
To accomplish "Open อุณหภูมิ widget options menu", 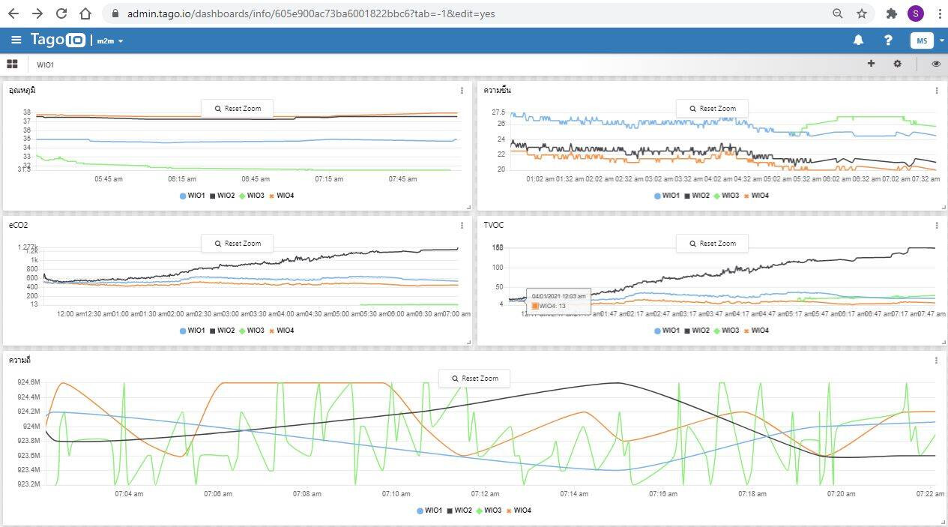I will pyautogui.click(x=462, y=91).
